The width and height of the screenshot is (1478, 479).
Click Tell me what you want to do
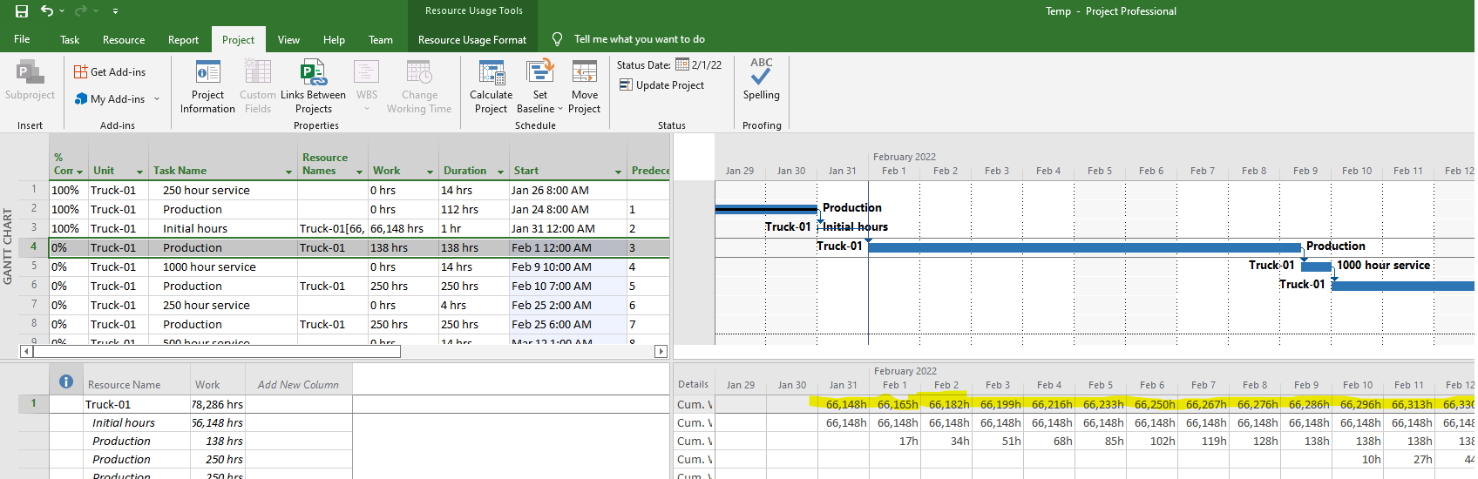point(640,39)
